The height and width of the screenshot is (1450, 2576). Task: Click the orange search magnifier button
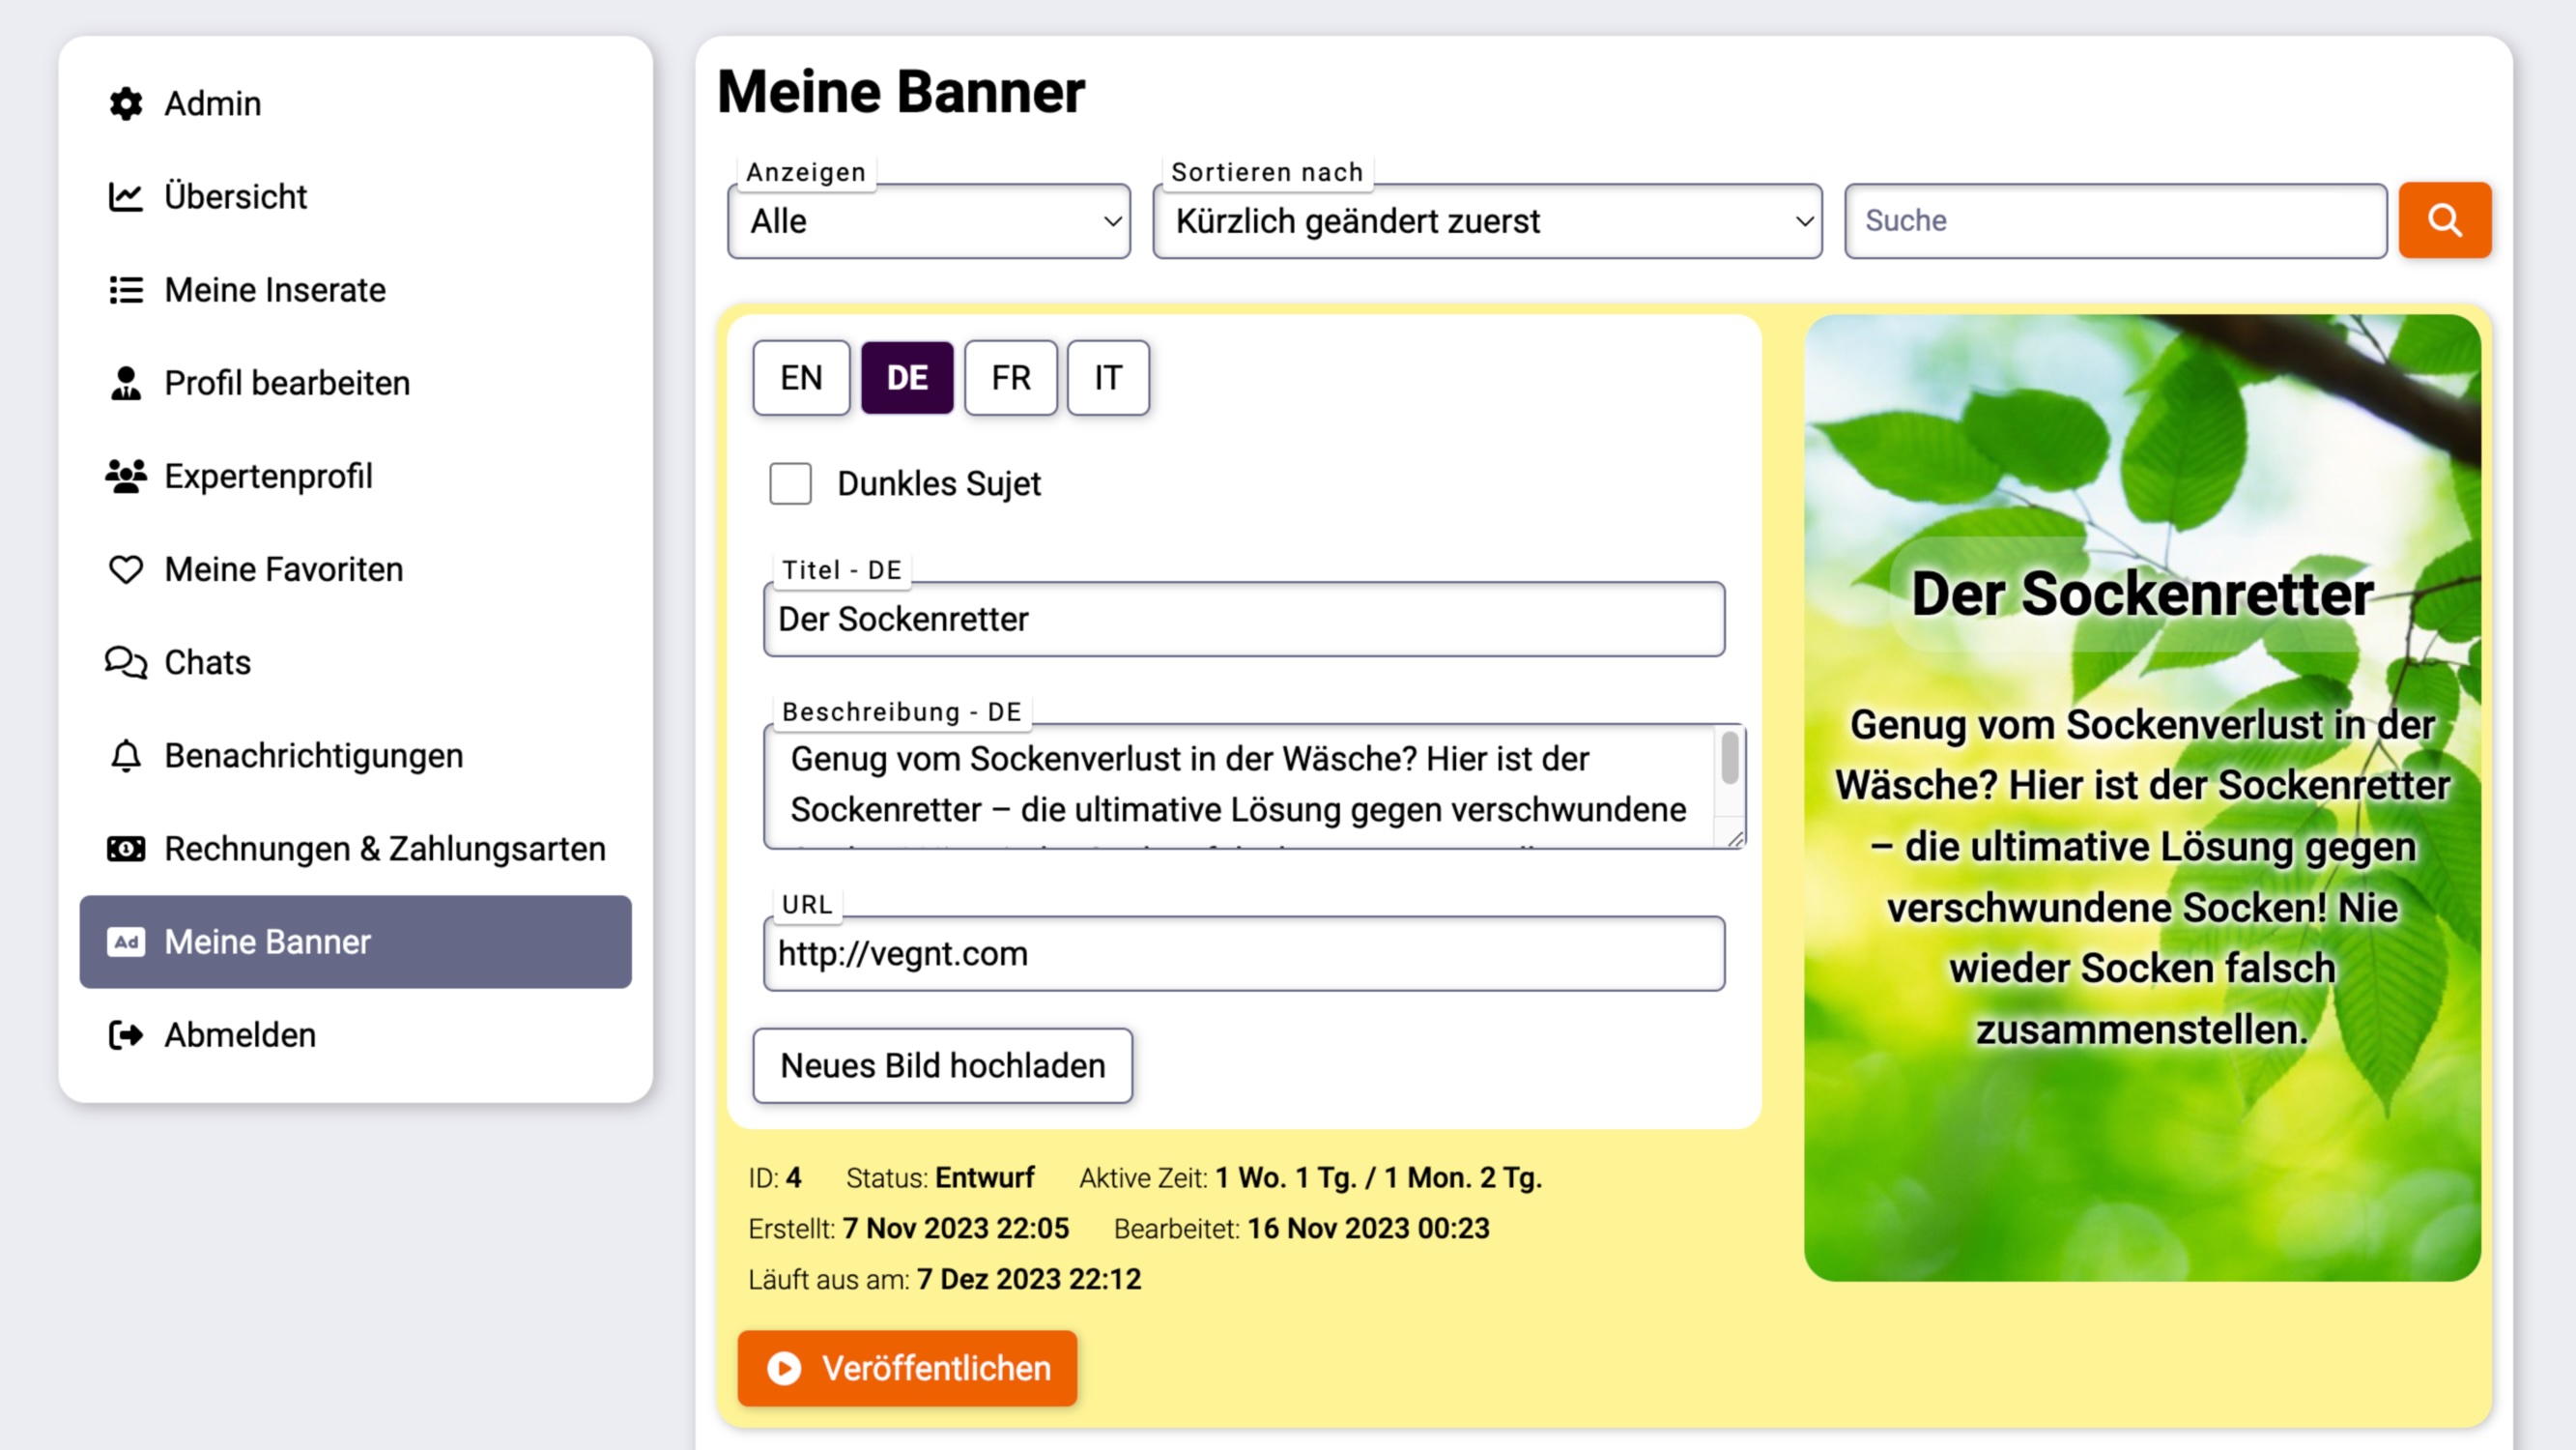pyautogui.click(x=2444, y=220)
